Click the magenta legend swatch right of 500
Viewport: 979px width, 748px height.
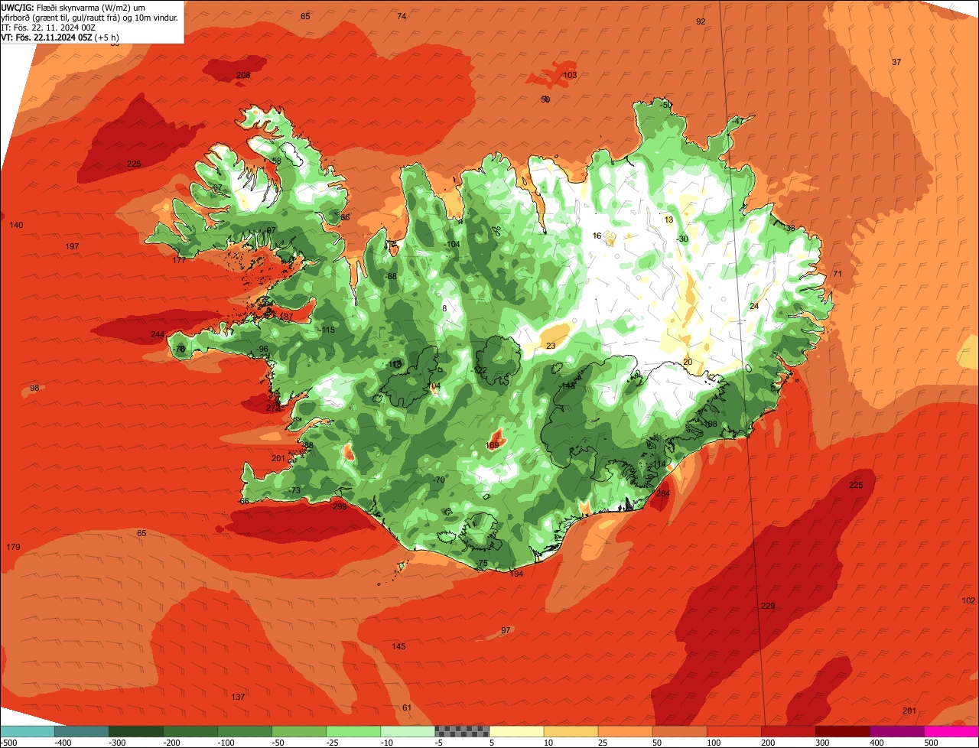tap(951, 731)
